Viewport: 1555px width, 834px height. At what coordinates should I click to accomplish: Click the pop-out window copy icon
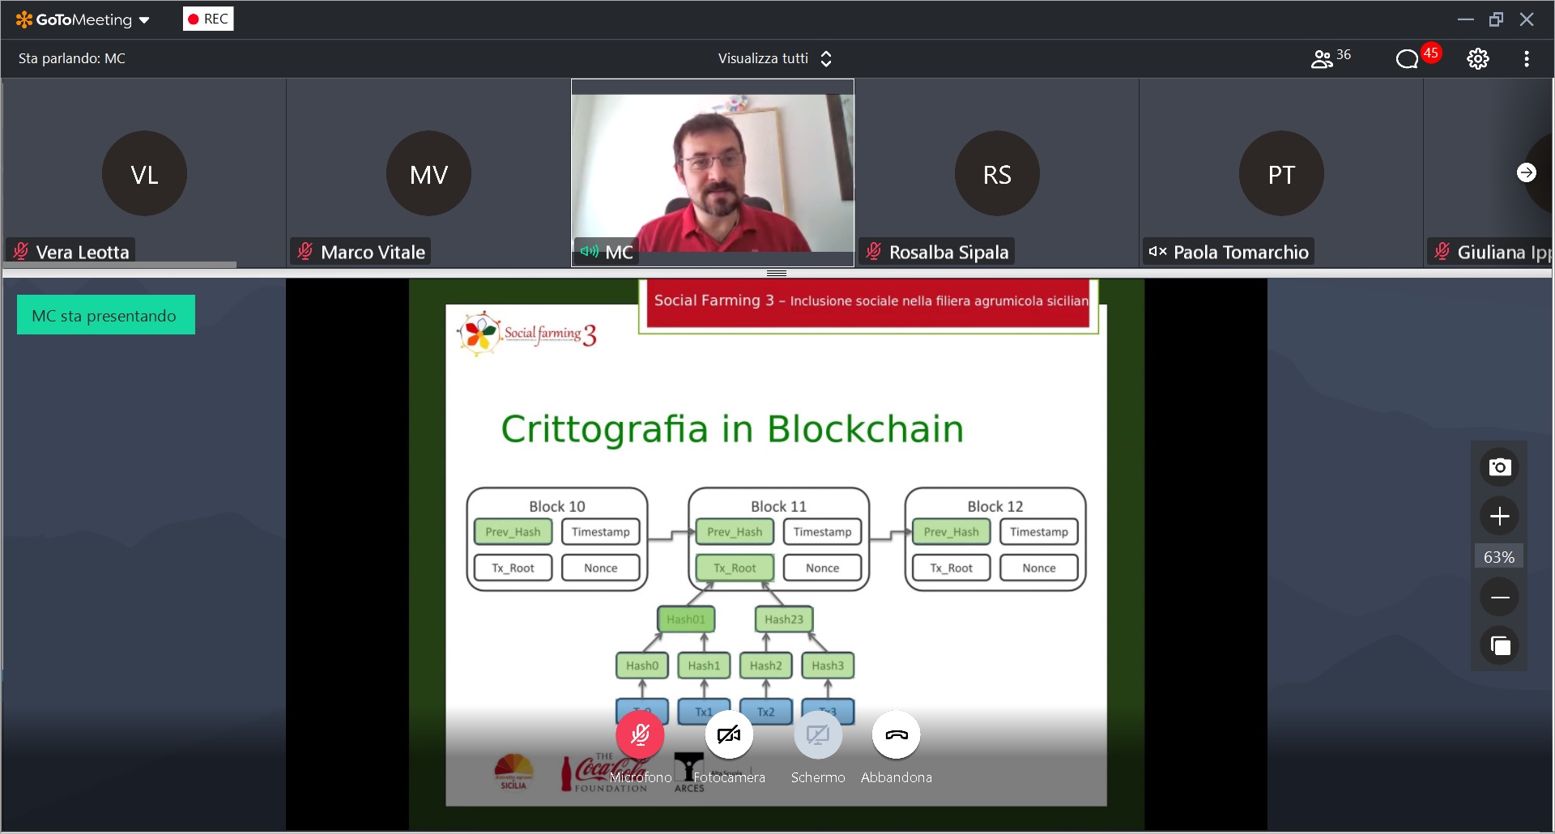point(1499,646)
